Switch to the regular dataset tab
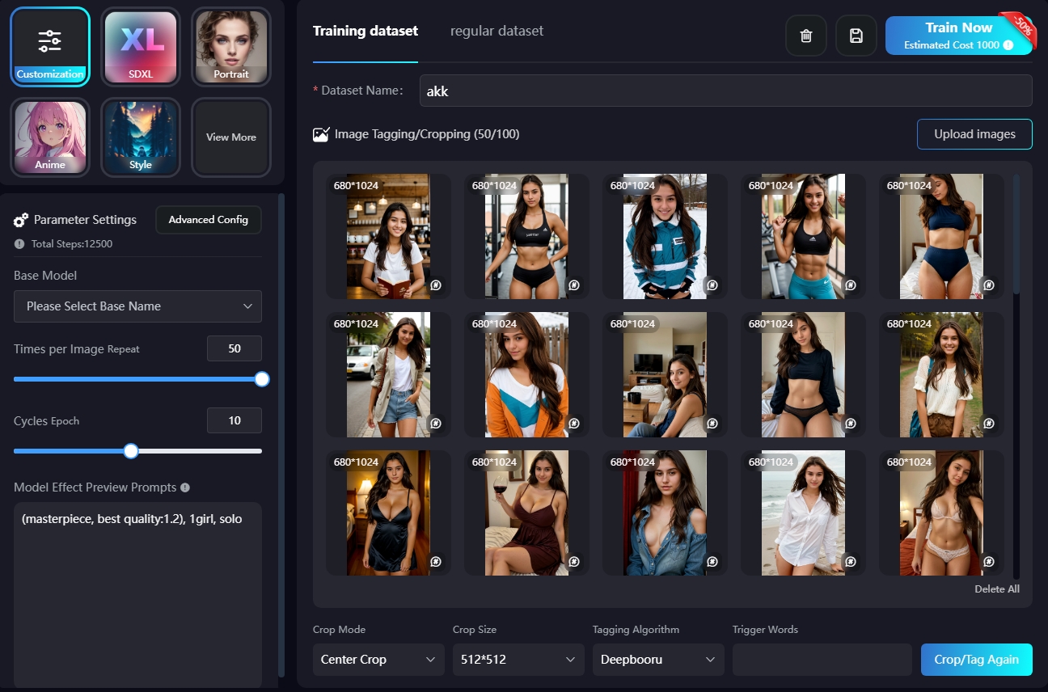The image size is (1048, 692). 497,31
